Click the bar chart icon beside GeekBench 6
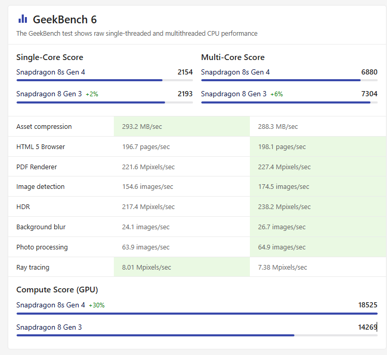Screen dimensions: 387x355 click(23, 19)
